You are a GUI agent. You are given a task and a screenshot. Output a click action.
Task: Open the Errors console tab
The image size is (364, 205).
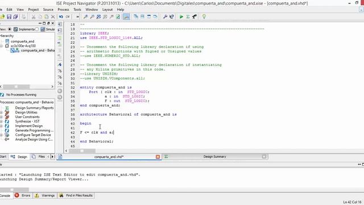point(23,195)
